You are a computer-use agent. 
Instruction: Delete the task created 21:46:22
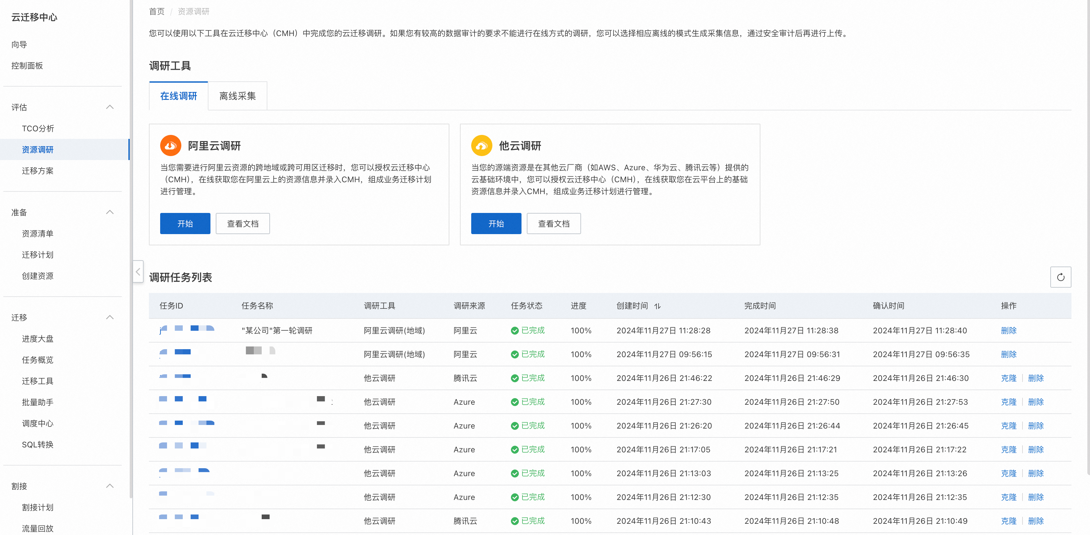coord(1036,378)
